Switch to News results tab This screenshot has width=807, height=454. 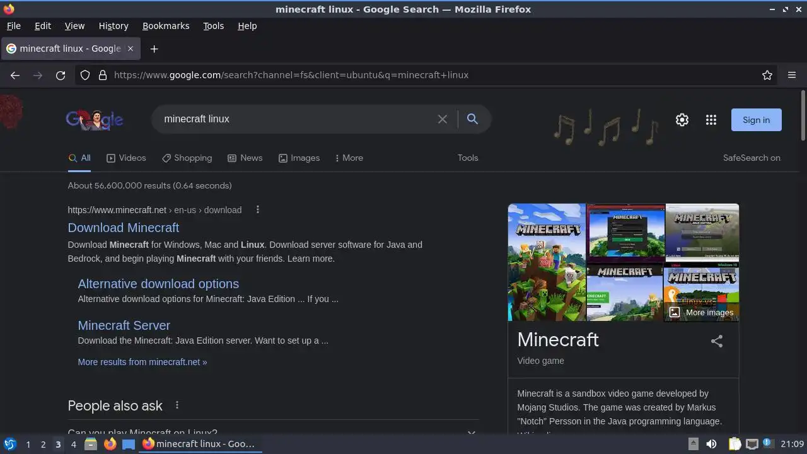(x=245, y=158)
